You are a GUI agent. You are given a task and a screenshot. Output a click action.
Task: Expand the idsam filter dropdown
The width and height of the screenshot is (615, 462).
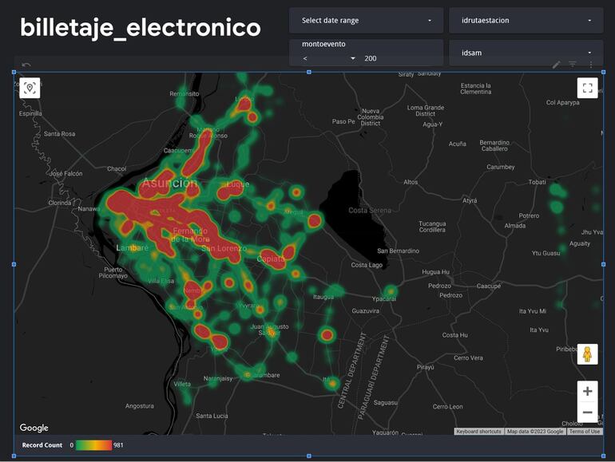526,53
